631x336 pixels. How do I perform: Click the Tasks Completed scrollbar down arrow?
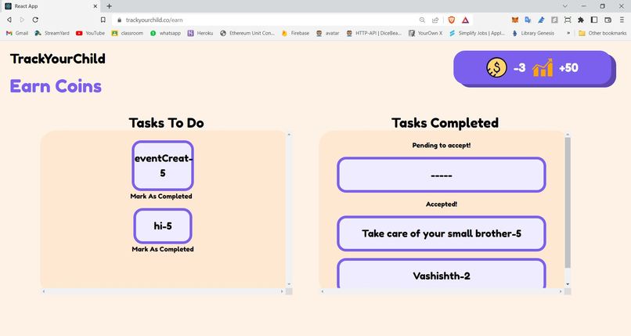568,284
